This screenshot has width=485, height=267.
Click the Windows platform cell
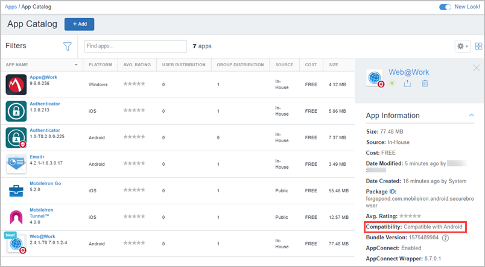[x=98, y=84]
